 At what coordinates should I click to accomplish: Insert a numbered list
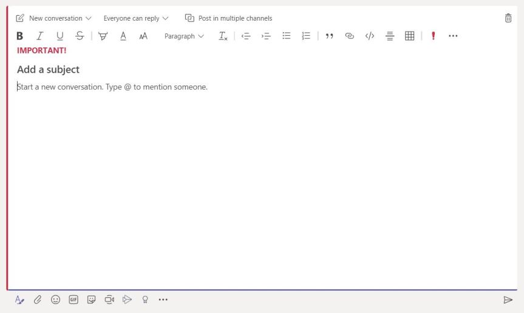[306, 36]
